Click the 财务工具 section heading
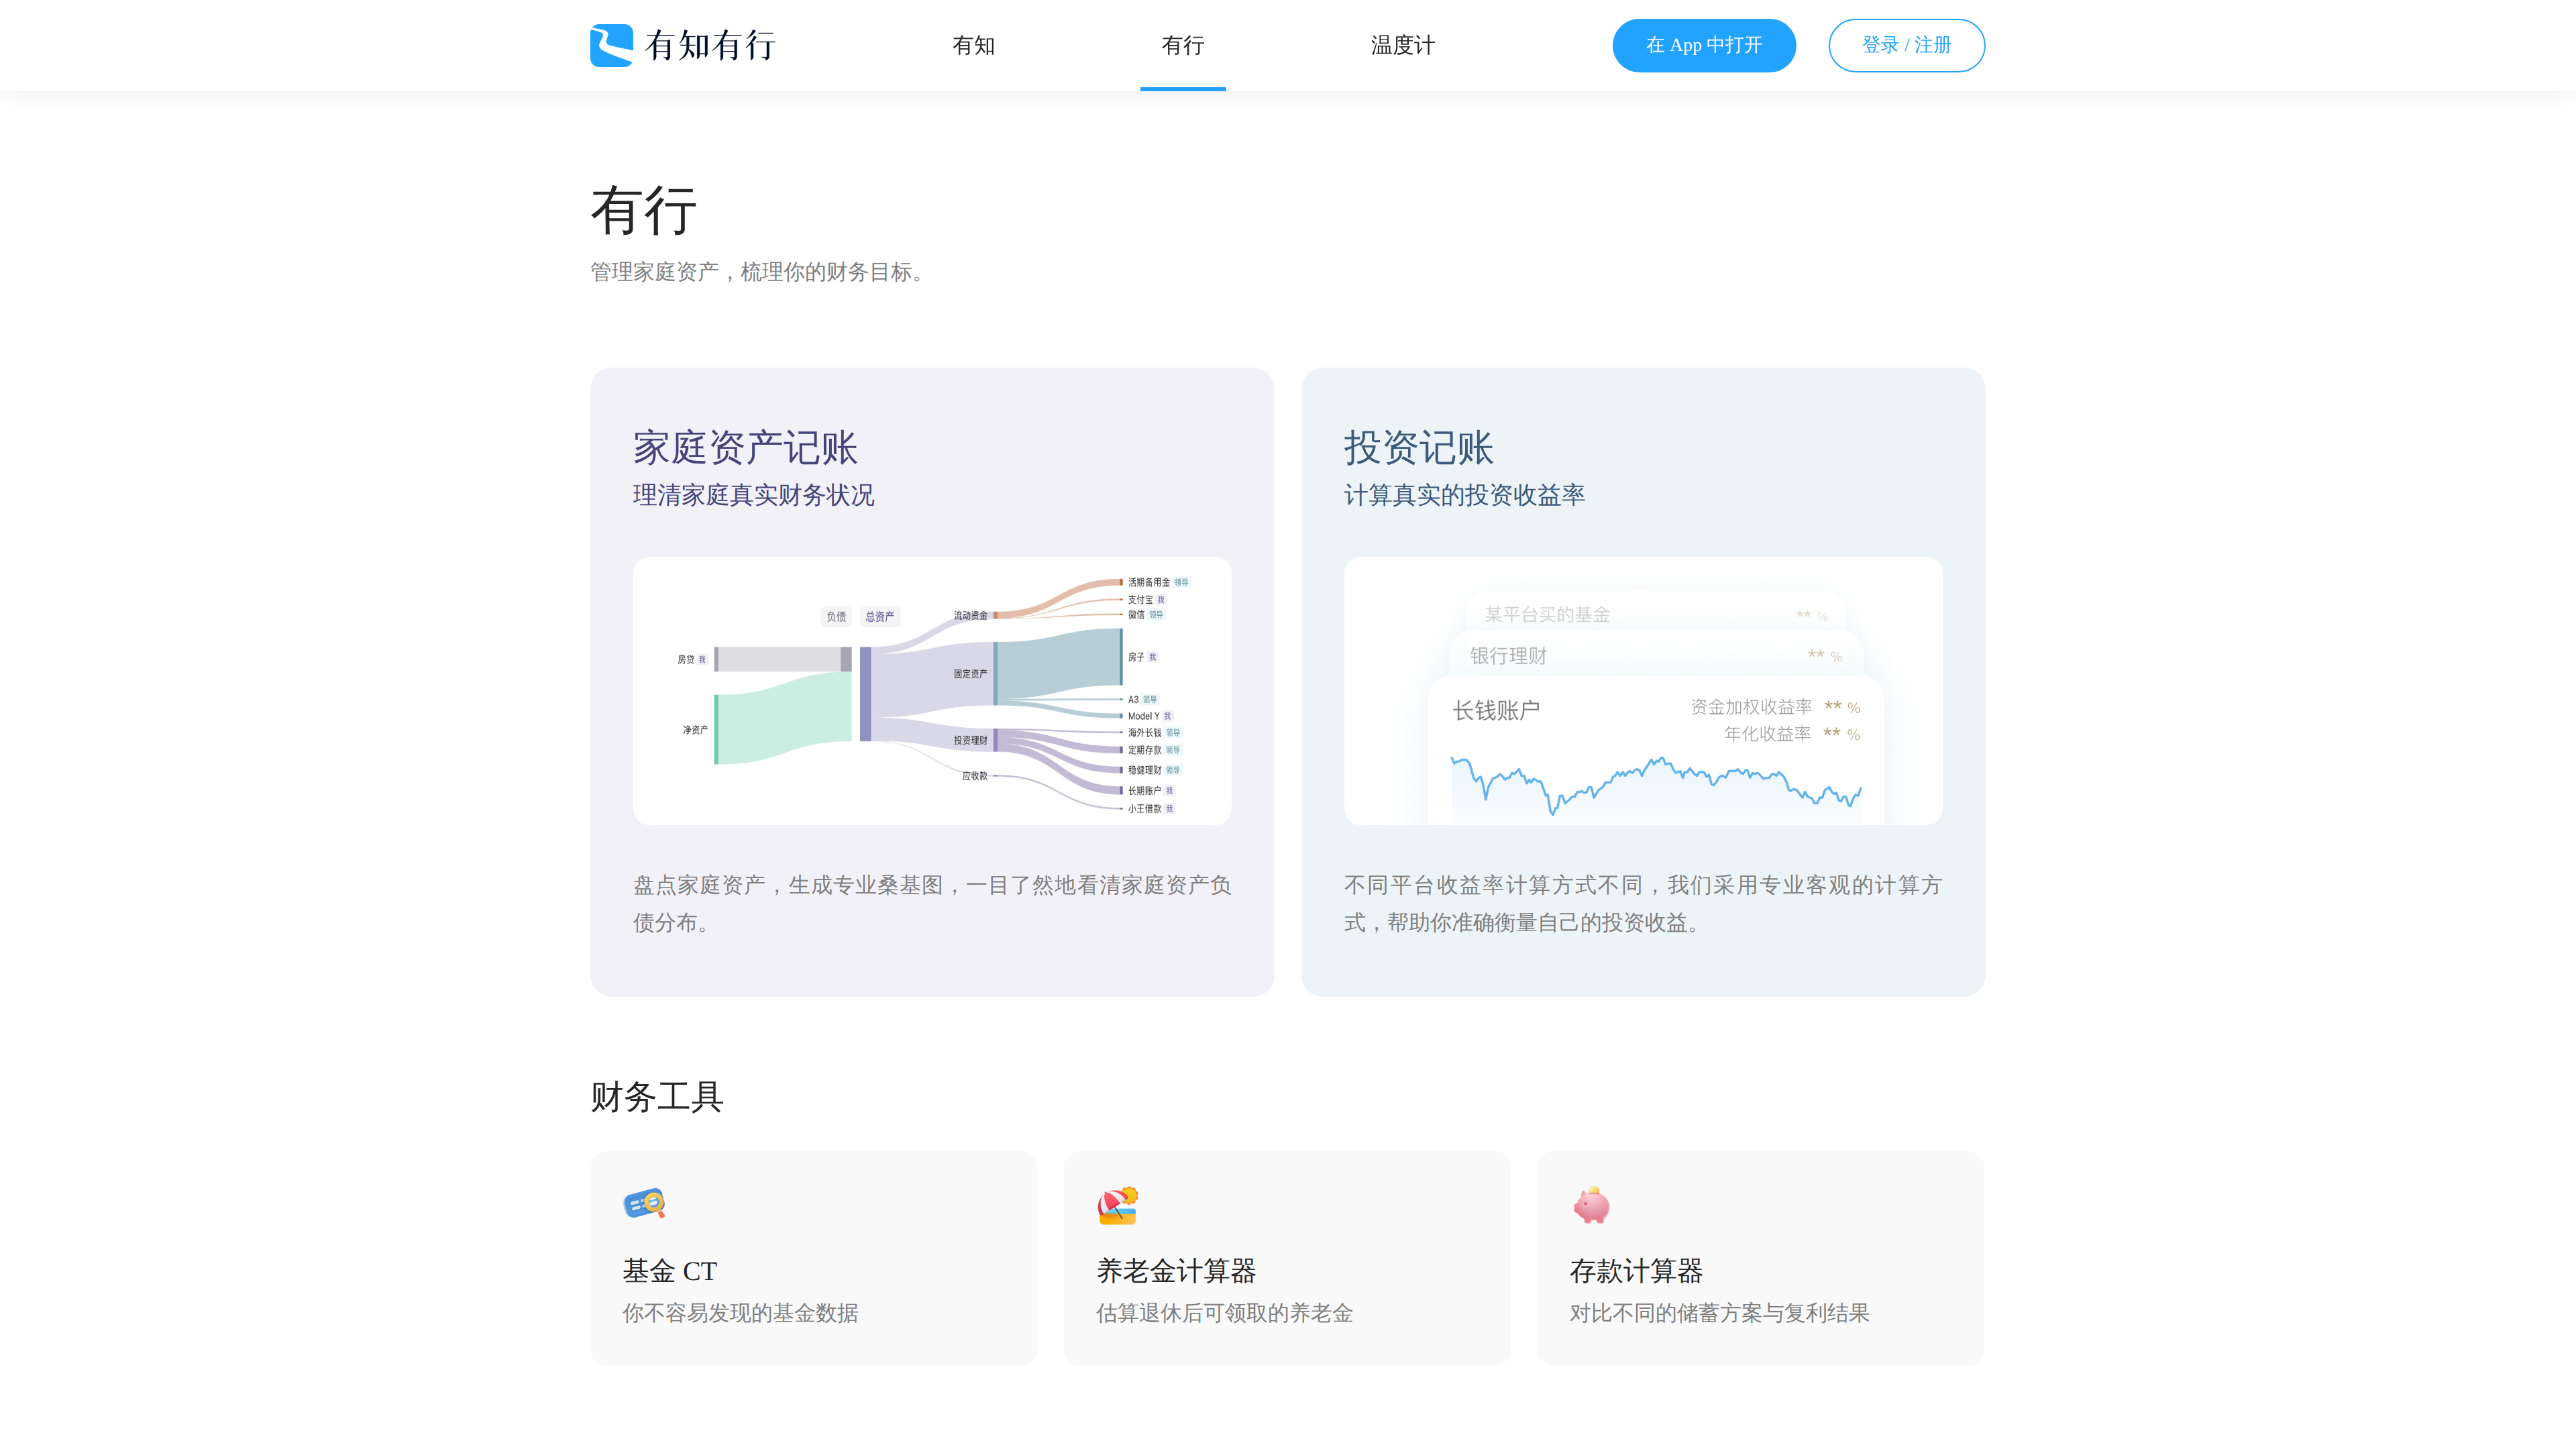The height and width of the screenshot is (1449, 2576). click(657, 1097)
